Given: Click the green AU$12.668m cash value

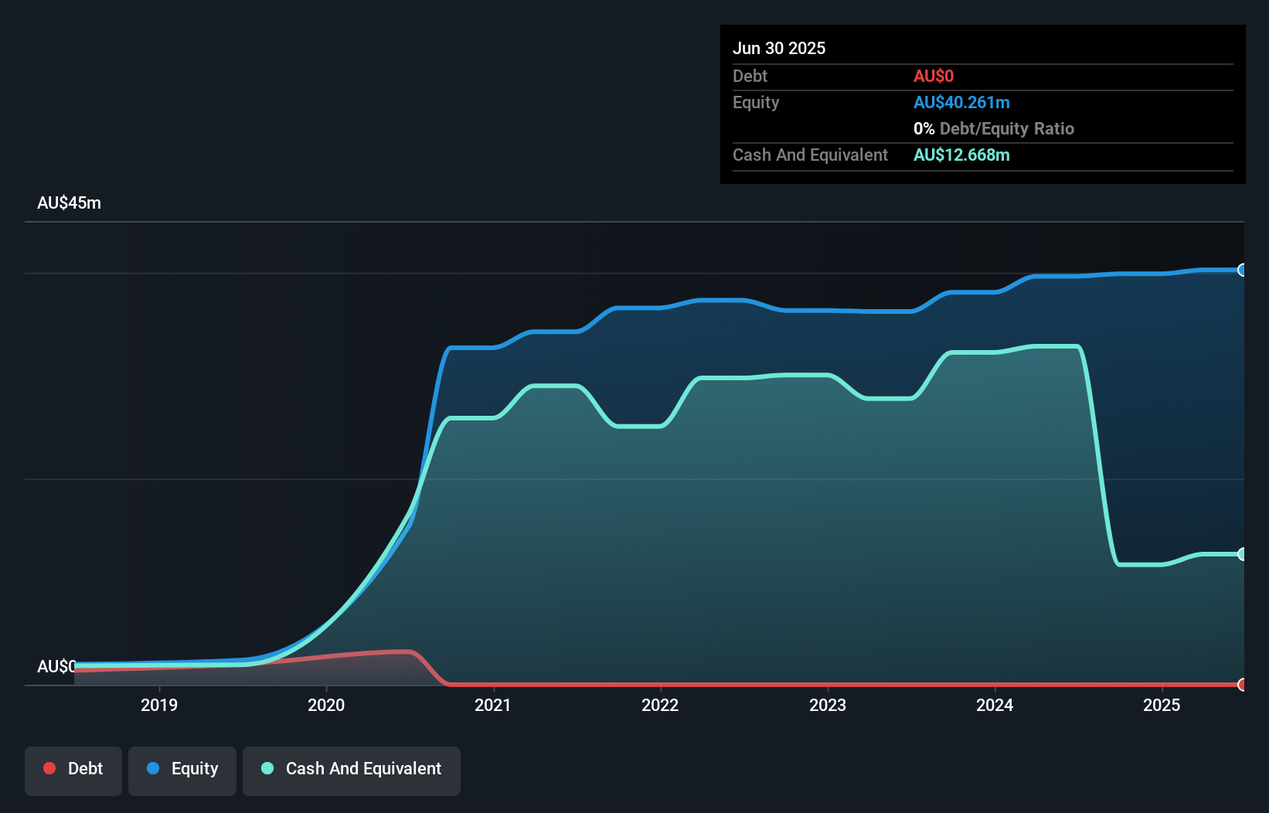Looking at the screenshot, I should (x=961, y=155).
